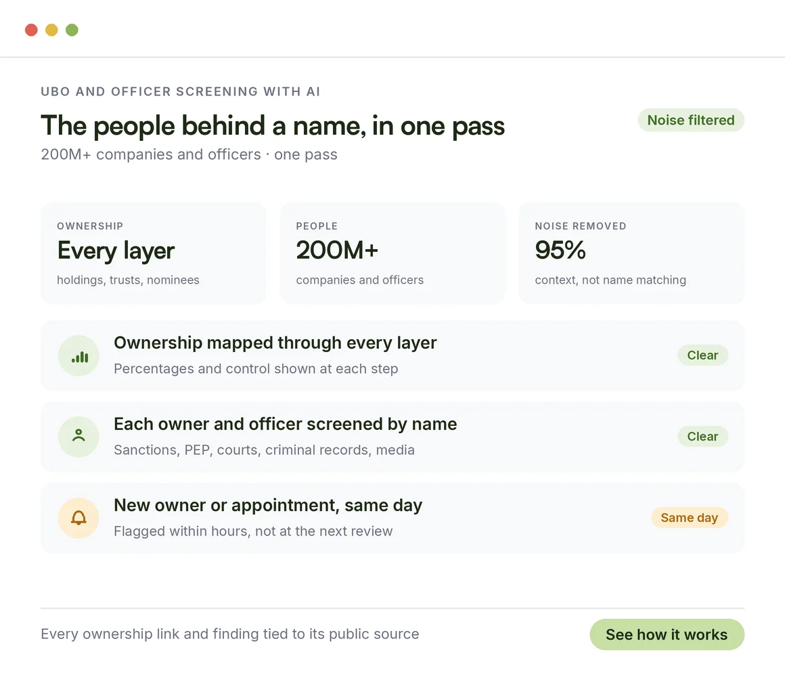Image resolution: width=785 pixels, height=677 pixels.
Task: Open the Noise Removed 95% card
Action: (x=631, y=253)
